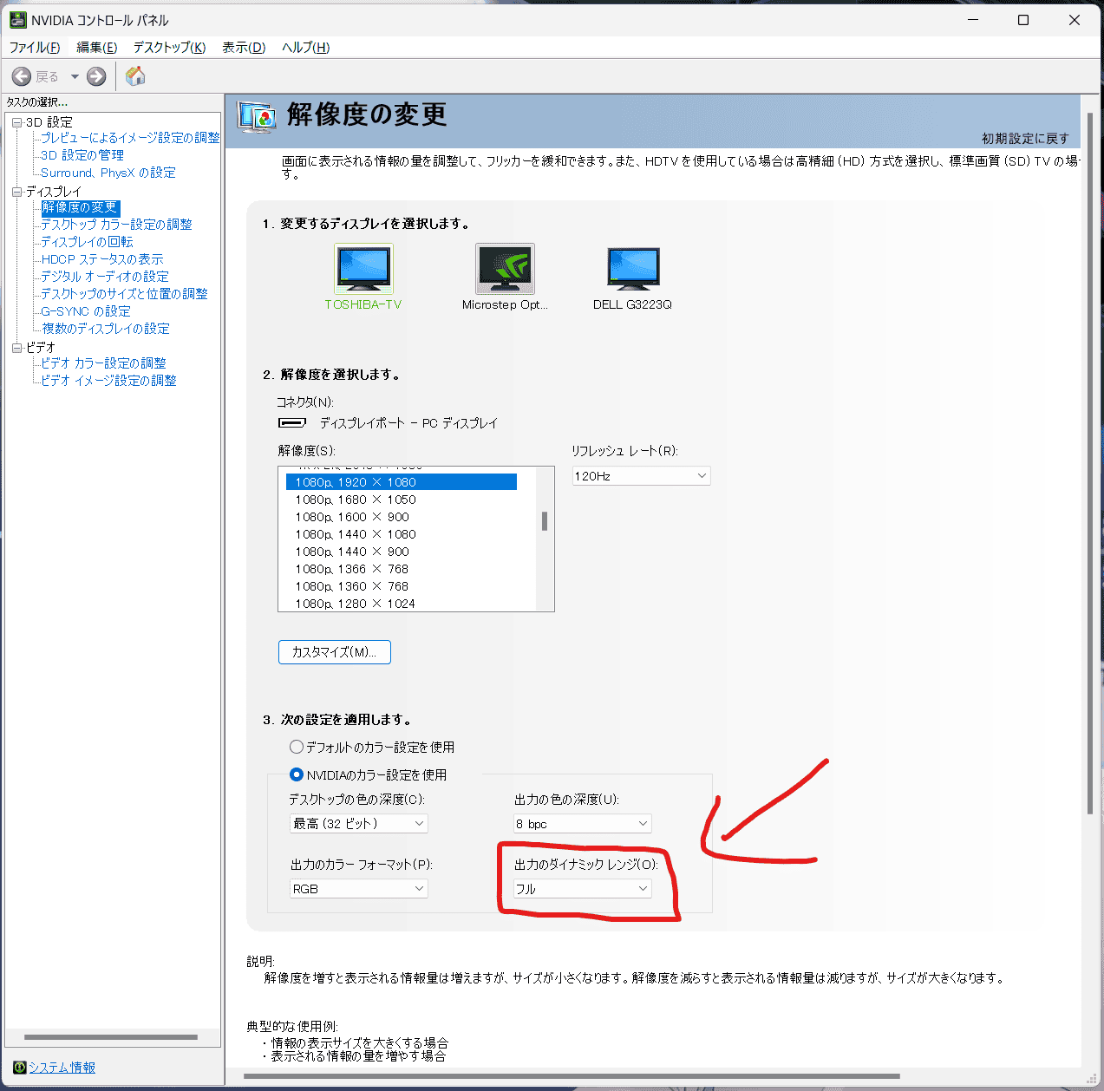Select the Microstep Opt display icon
The image size is (1104, 1091).
pos(505,269)
